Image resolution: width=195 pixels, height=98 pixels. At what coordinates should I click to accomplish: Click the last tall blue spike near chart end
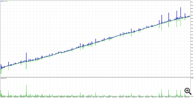click(x=185, y=15)
